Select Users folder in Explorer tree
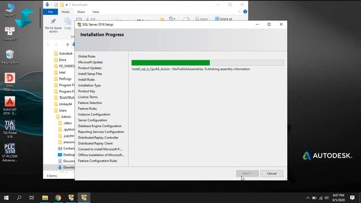The image size is (361, 203). (x=60, y=111)
